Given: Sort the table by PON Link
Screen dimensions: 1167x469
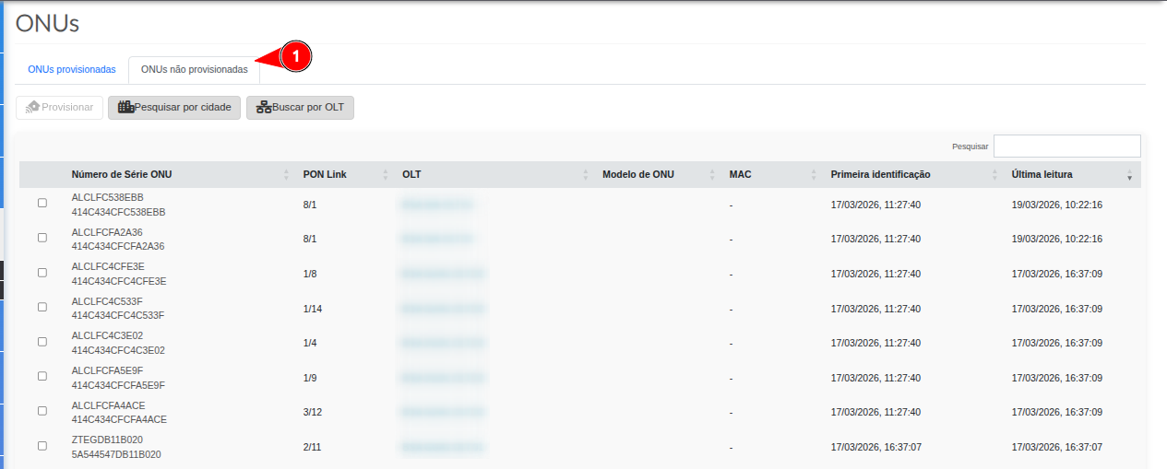Looking at the screenshot, I should coord(345,174).
